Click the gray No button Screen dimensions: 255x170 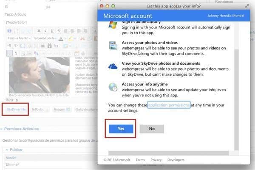tap(152, 129)
